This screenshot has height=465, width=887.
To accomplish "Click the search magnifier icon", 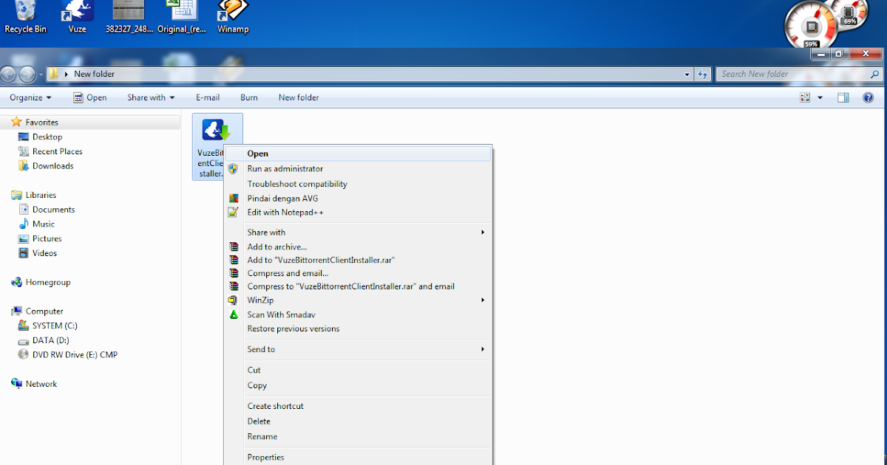I will [875, 74].
